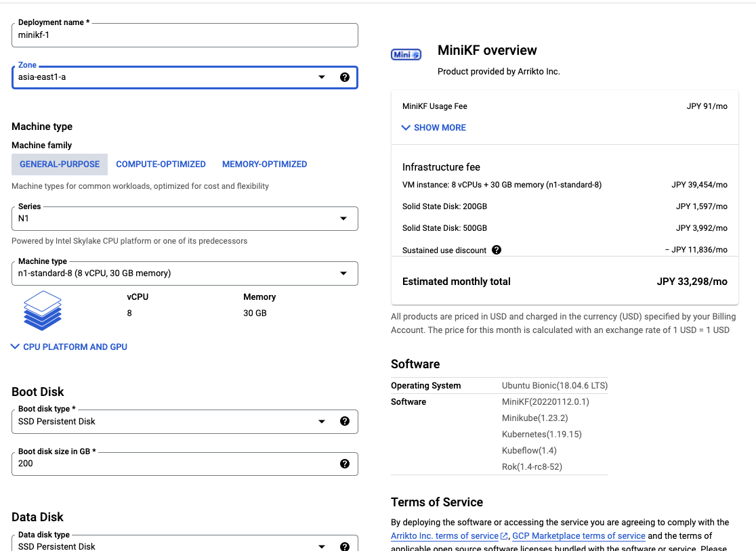Viewport: 756px width, 551px height.
Task: Expand the Boot disk type dropdown
Action: coord(322,421)
